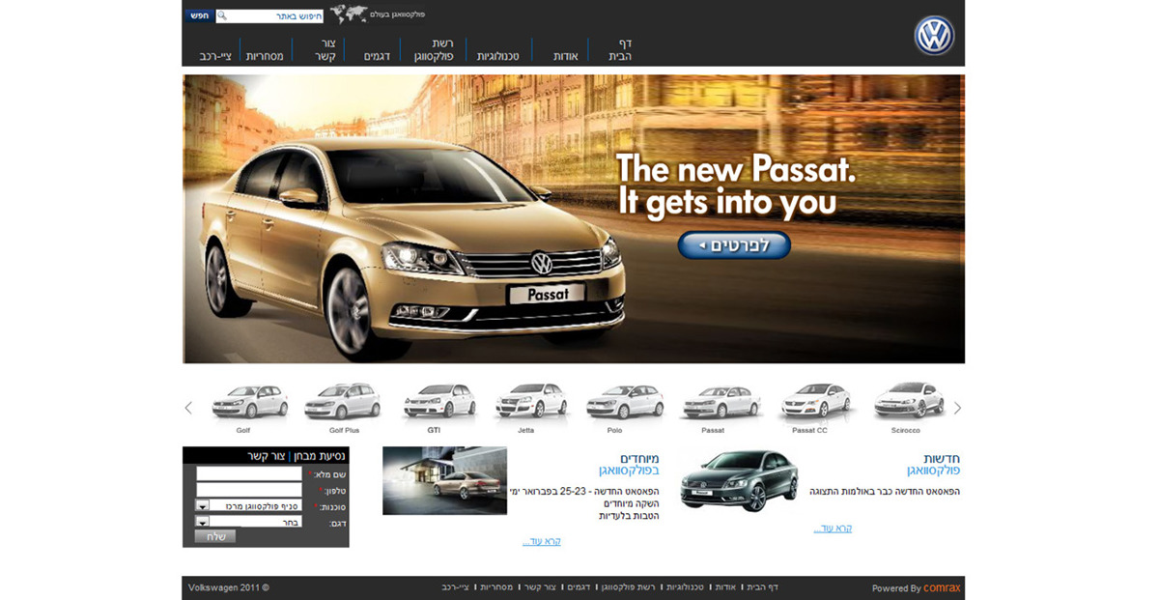Click the magnifying glass icon in search box
The height and width of the screenshot is (600, 1159).
coord(222,15)
